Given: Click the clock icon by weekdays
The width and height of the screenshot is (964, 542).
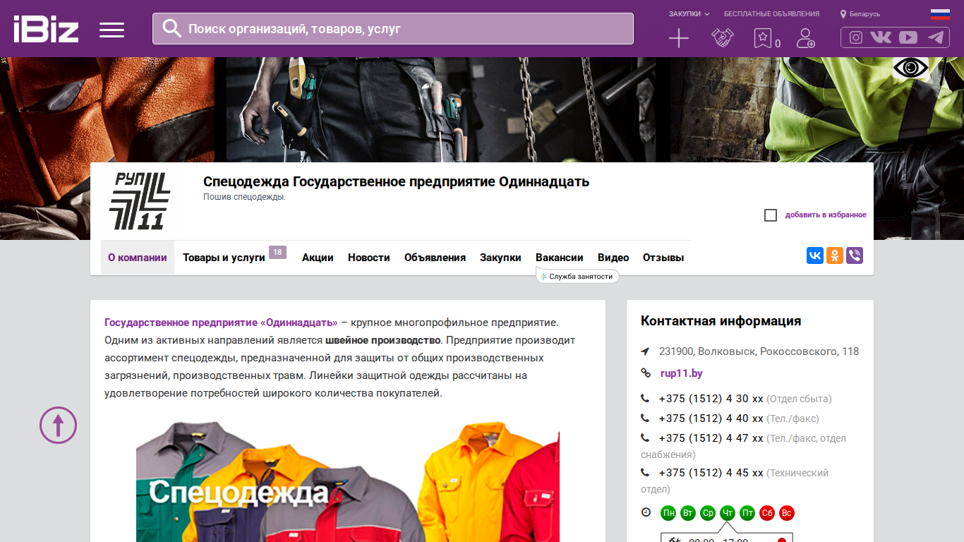Looking at the screenshot, I should pyautogui.click(x=646, y=512).
